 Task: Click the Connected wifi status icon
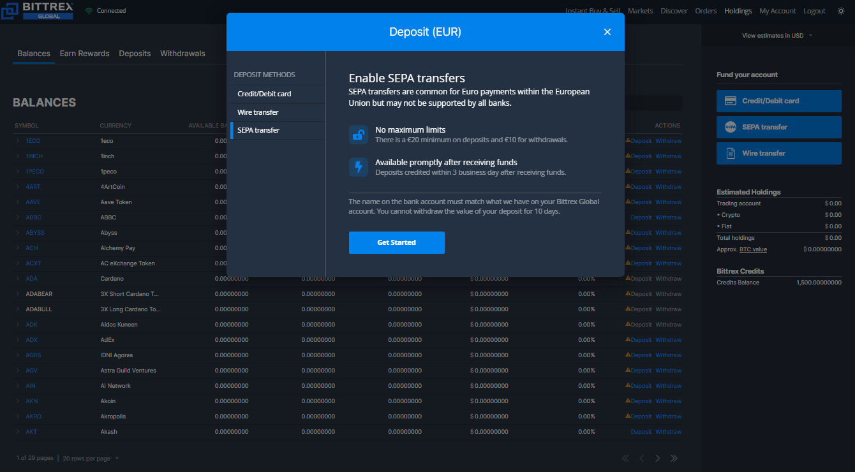pyautogui.click(x=89, y=11)
